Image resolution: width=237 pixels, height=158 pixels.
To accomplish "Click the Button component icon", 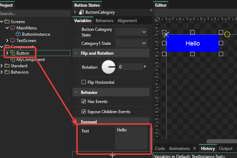I will point(13,53).
